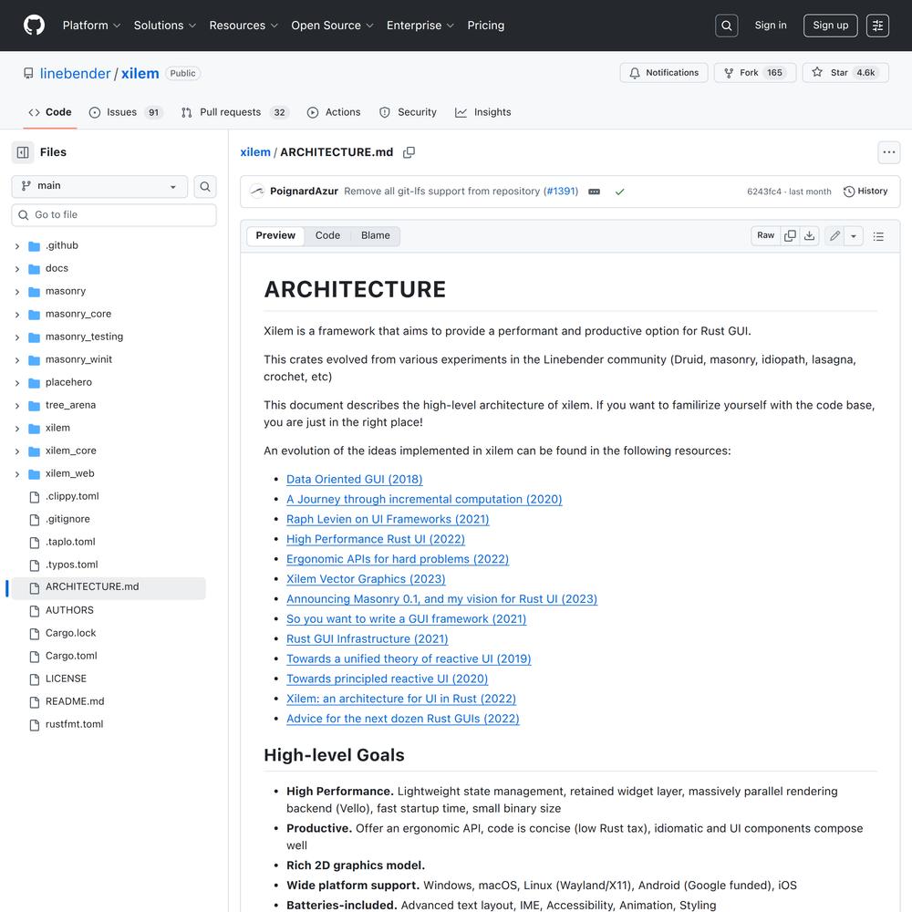Screen dimensions: 912x912
Task: Copy raw file contents icon
Action: pyautogui.click(x=790, y=235)
